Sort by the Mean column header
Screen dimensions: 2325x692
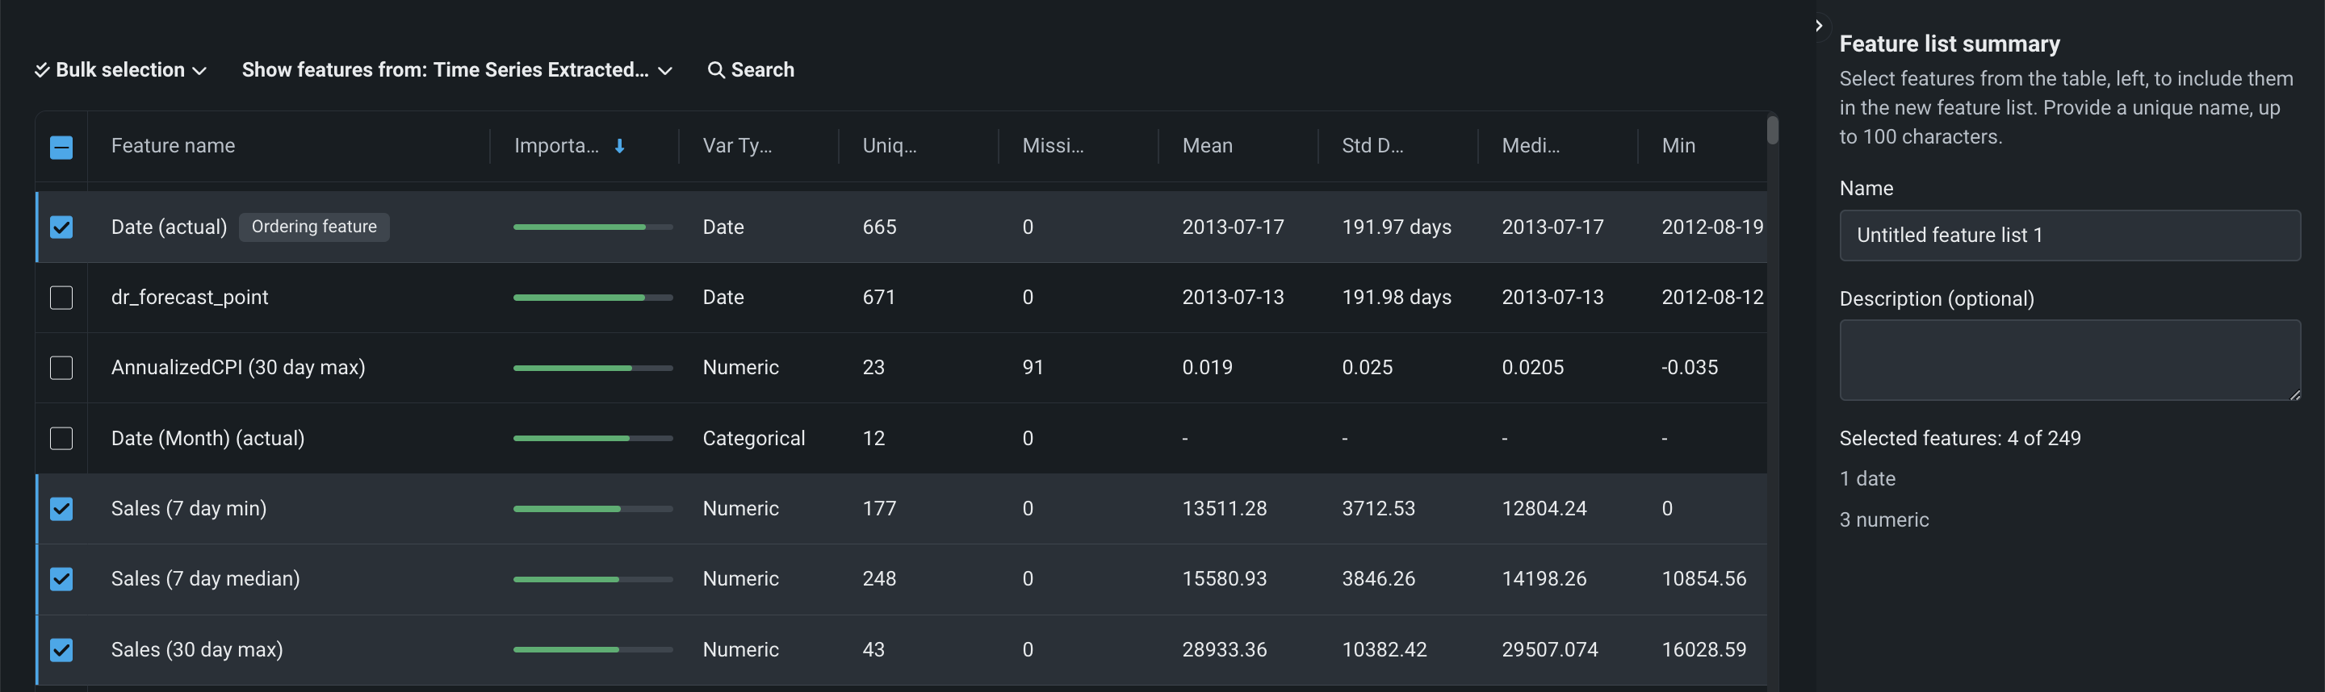click(x=1207, y=146)
